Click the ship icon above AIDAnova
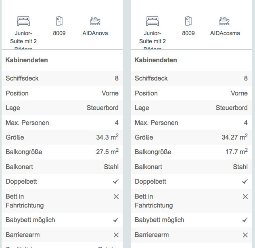The image size is (255, 248). [95, 21]
